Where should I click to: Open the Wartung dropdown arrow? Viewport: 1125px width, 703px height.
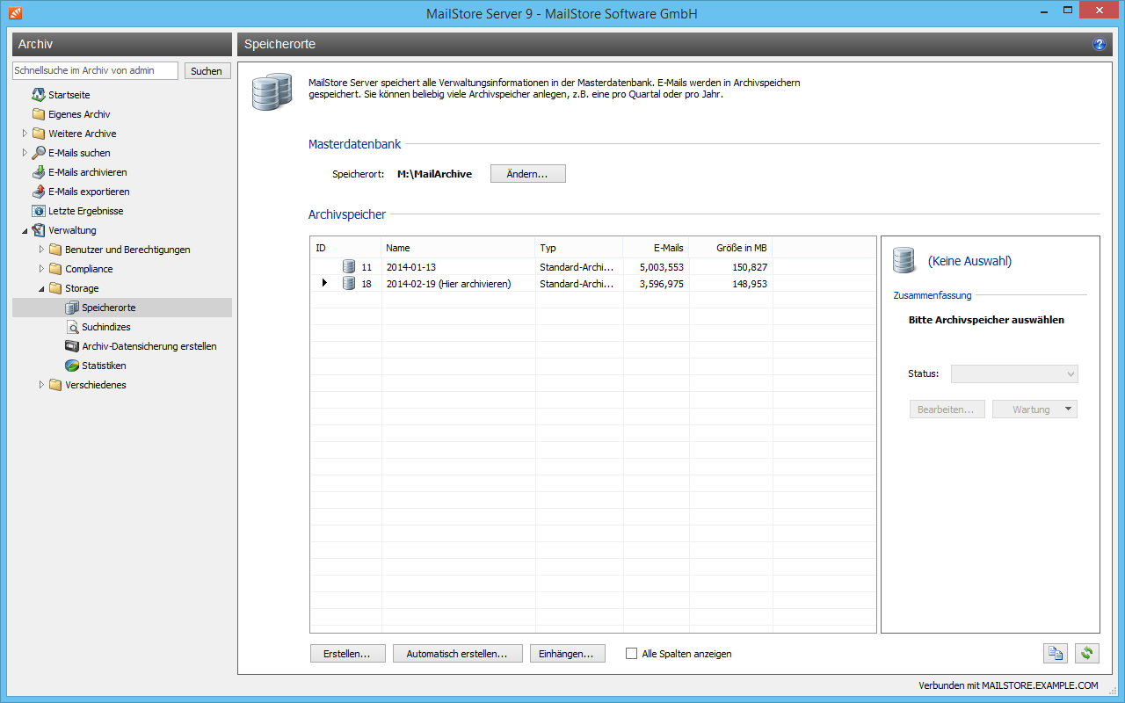point(1068,409)
